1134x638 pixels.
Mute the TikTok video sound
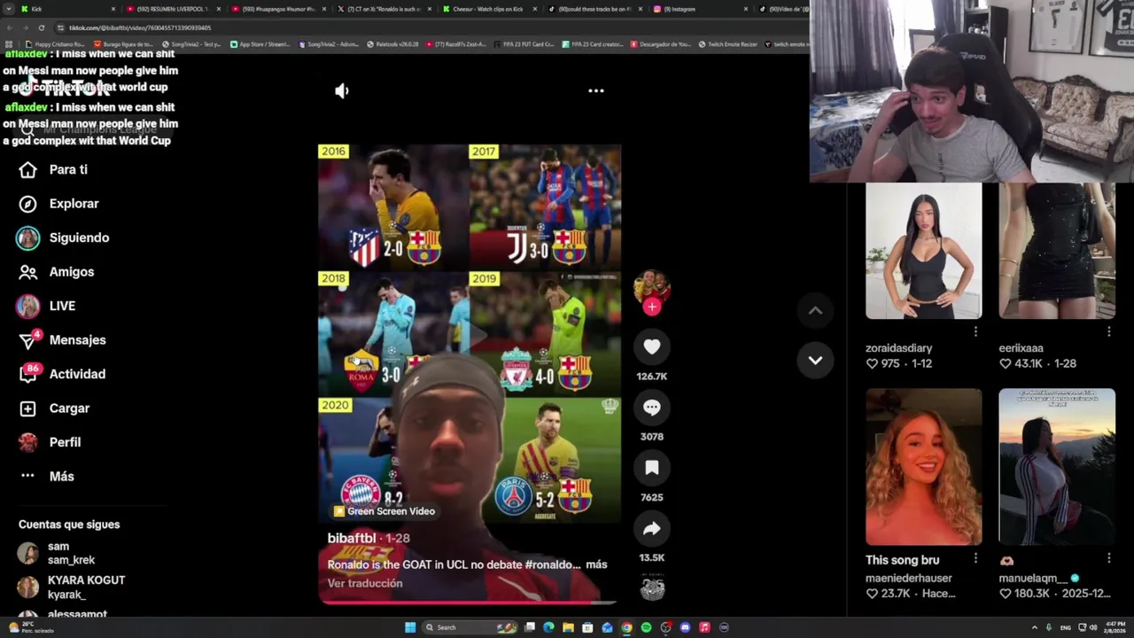[342, 90]
